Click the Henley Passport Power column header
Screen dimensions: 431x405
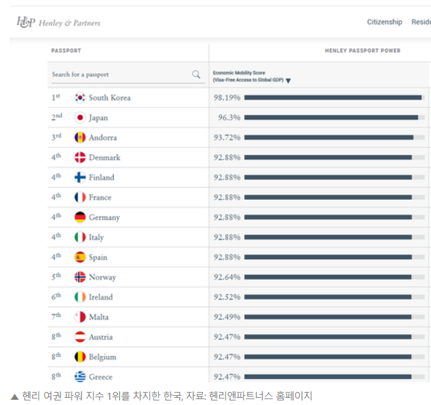(x=363, y=51)
